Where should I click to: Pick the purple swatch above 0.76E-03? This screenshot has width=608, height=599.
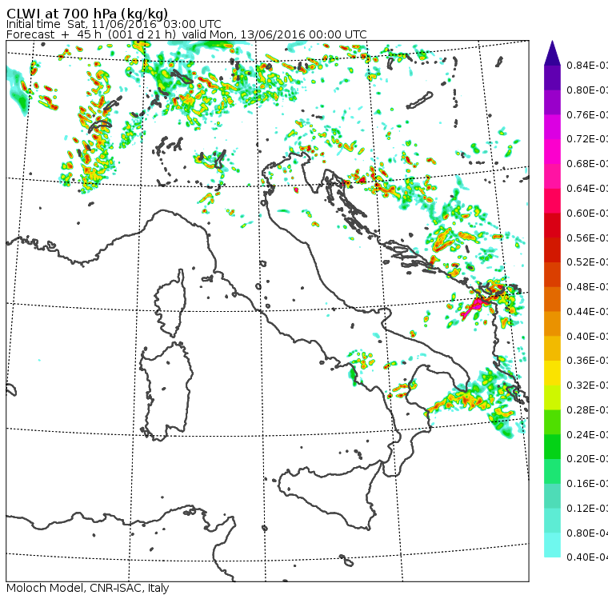(x=552, y=102)
